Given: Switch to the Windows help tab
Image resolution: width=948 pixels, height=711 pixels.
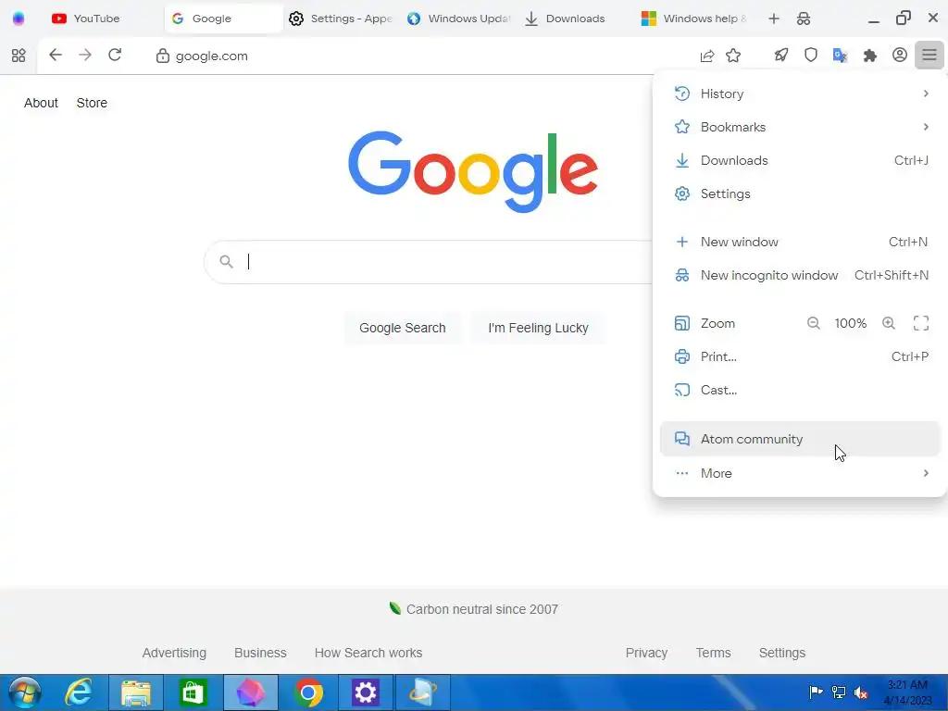Looking at the screenshot, I should pyautogui.click(x=695, y=19).
